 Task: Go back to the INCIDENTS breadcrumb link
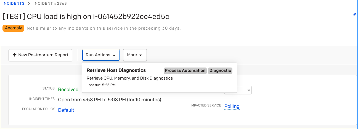[14, 4]
